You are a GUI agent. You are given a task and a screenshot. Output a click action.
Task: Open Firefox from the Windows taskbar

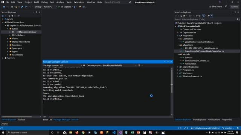(x=77, y=132)
